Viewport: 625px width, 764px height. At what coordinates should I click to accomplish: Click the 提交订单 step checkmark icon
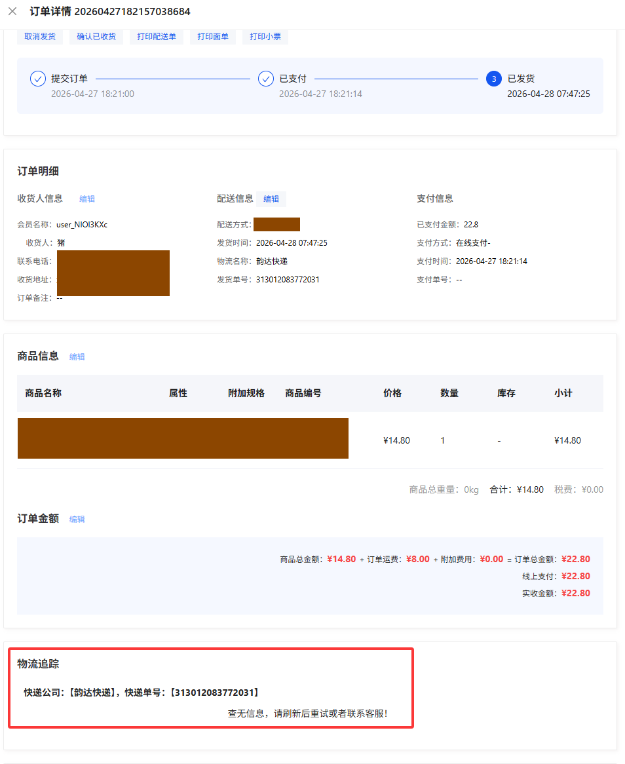click(x=38, y=79)
